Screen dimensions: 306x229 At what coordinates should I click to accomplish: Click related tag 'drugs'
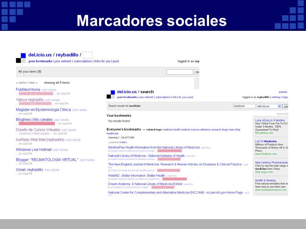[x=225, y=130]
